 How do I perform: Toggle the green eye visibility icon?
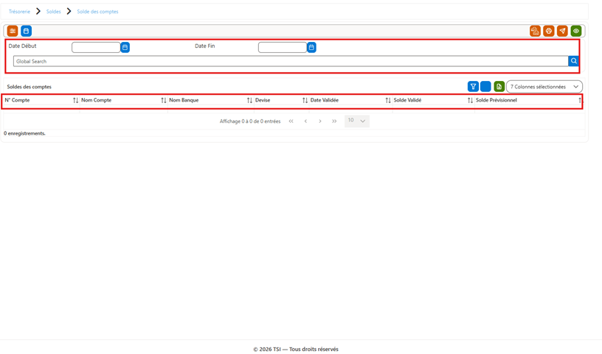point(576,31)
